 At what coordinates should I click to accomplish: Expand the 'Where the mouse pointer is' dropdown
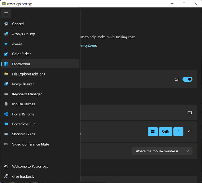click(162, 151)
